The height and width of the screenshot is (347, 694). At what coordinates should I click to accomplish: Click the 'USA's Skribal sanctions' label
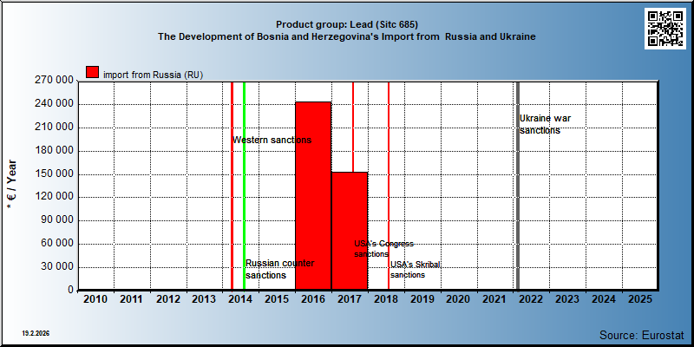coord(416,269)
